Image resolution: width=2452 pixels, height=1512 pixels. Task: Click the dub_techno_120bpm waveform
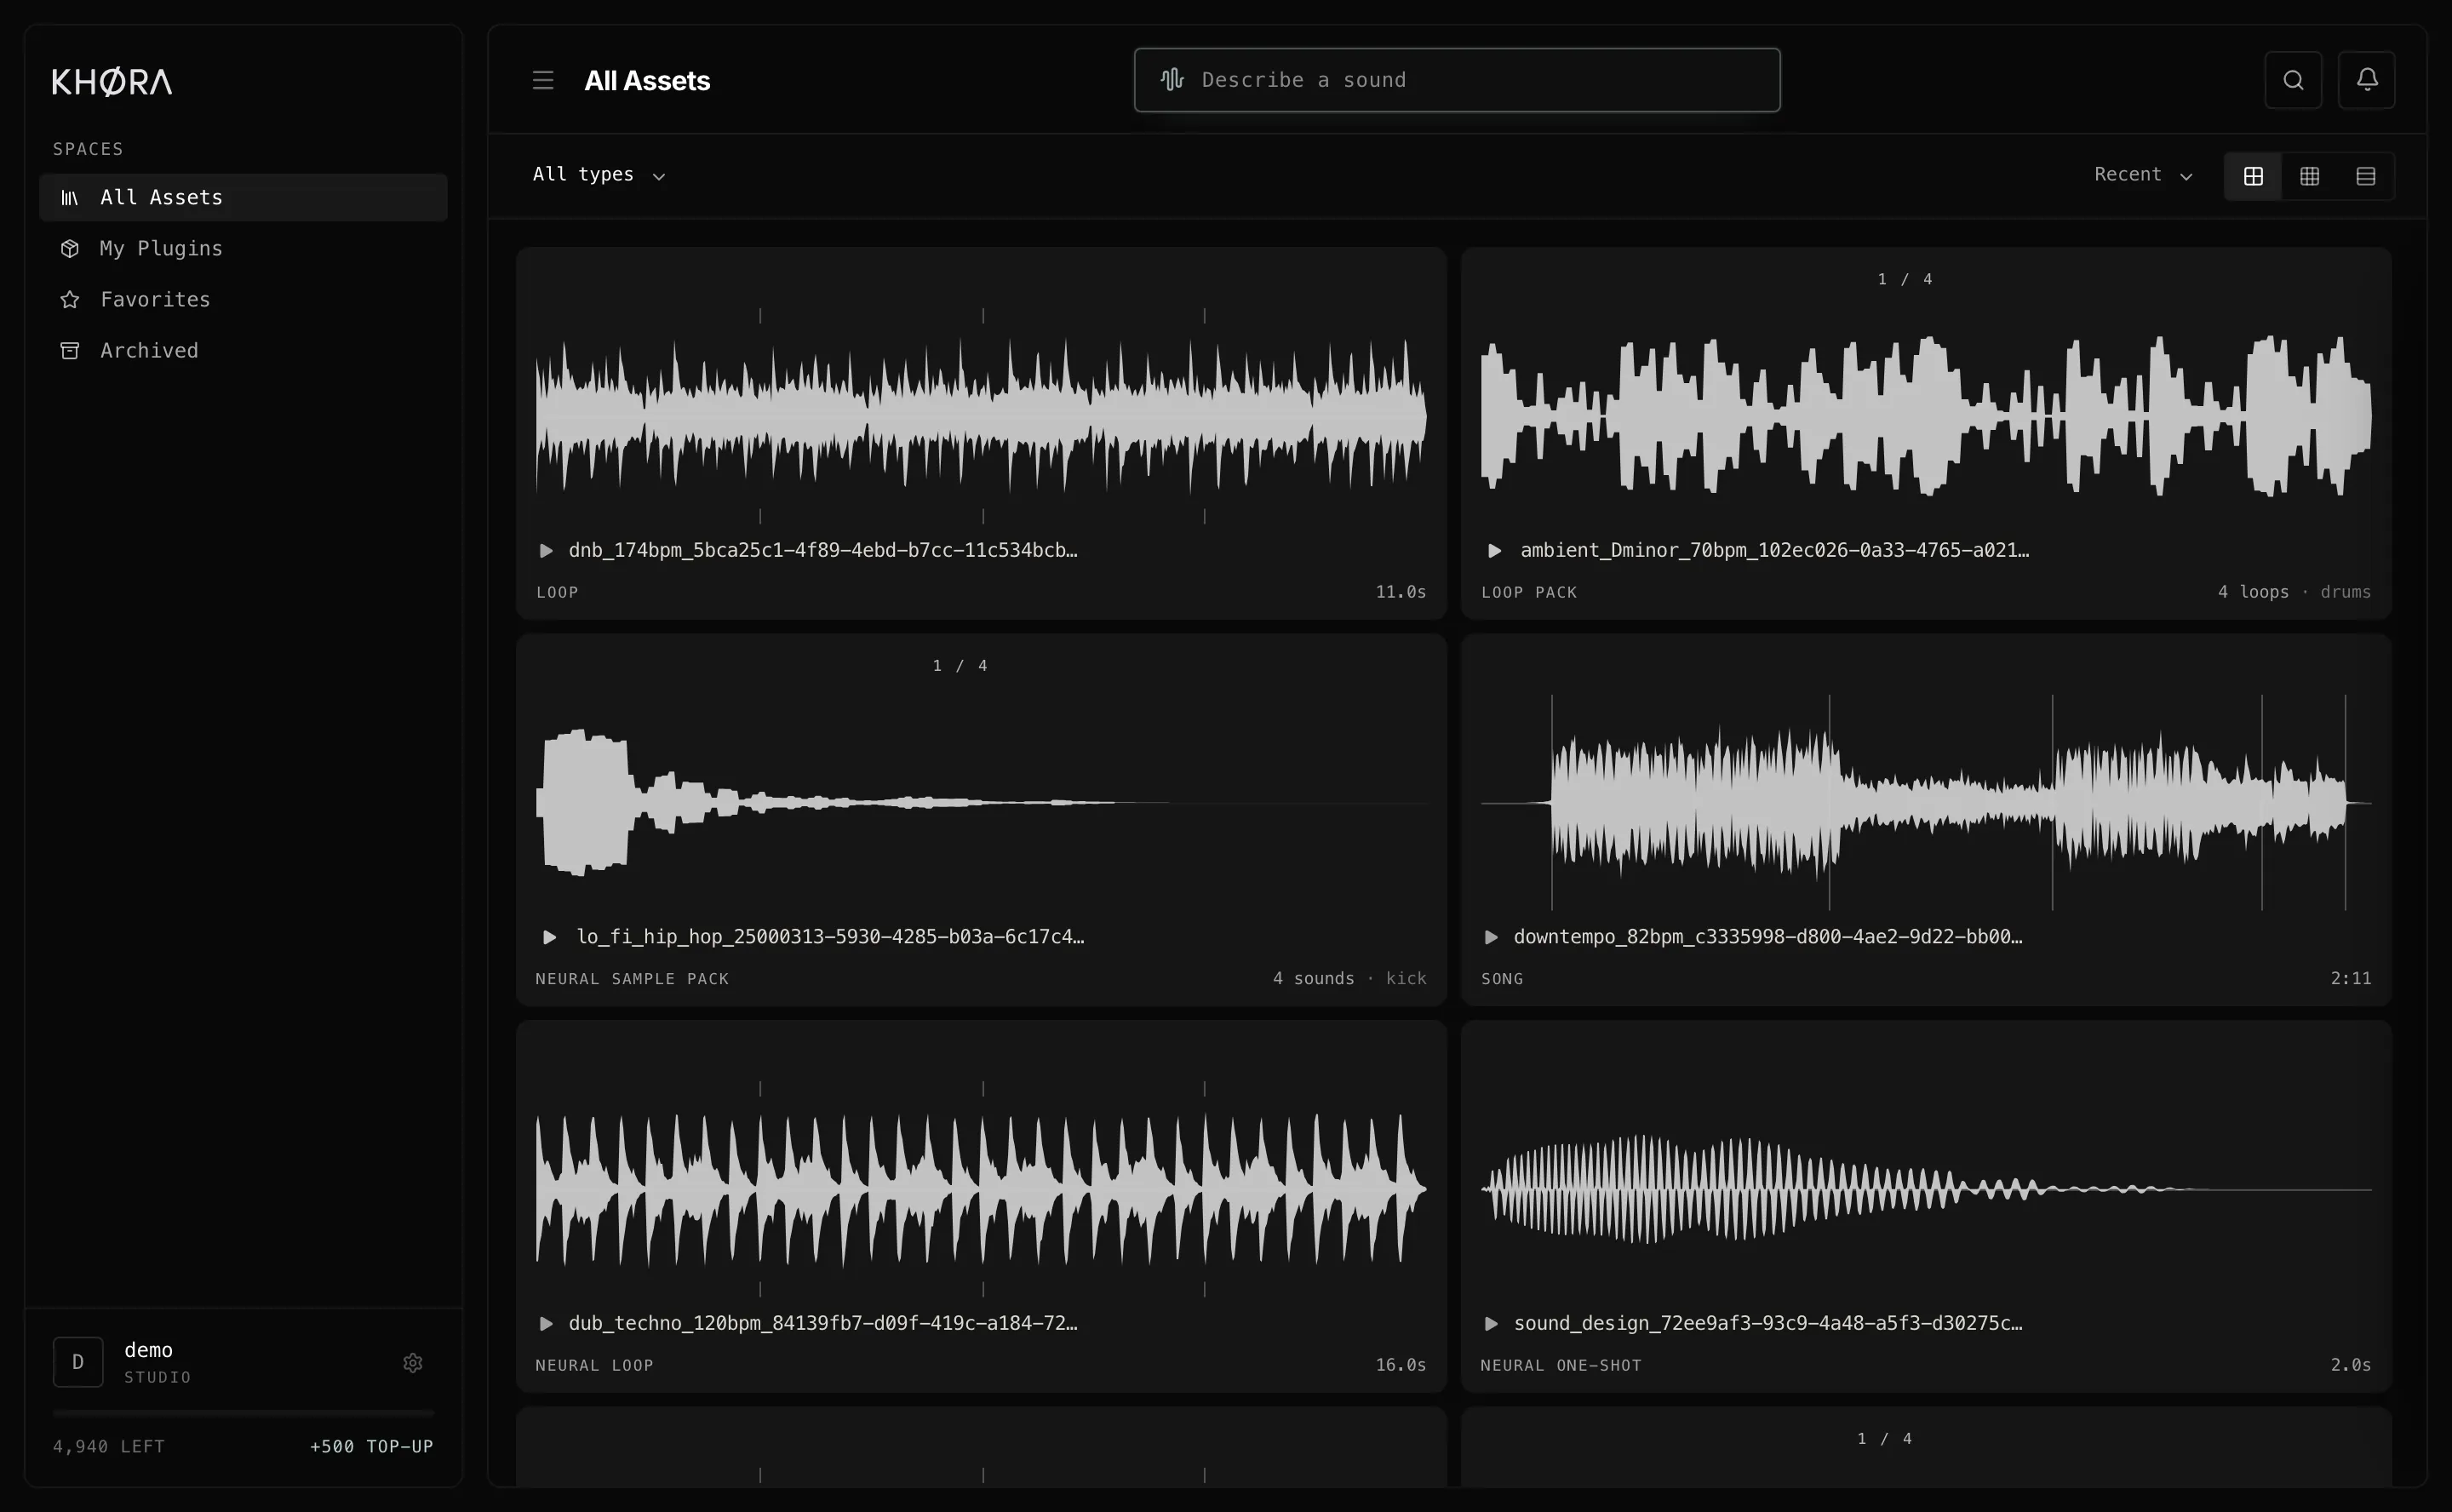(x=981, y=1189)
